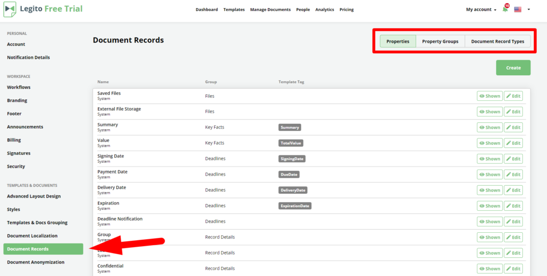The width and height of the screenshot is (547, 276).
Task: Click the DeliveryDate template tag badge
Action: click(293, 191)
